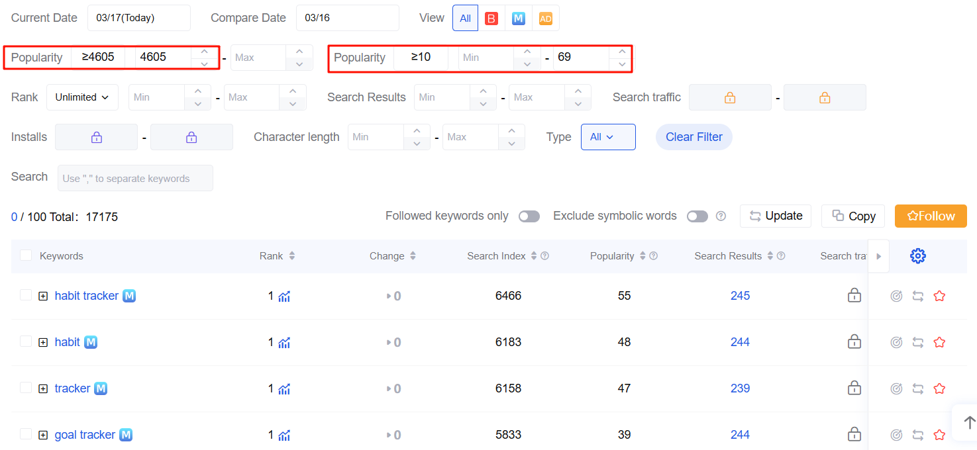Click target icon in habit tracker row
Viewport: 977px width, 450px height.
click(x=896, y=296)
